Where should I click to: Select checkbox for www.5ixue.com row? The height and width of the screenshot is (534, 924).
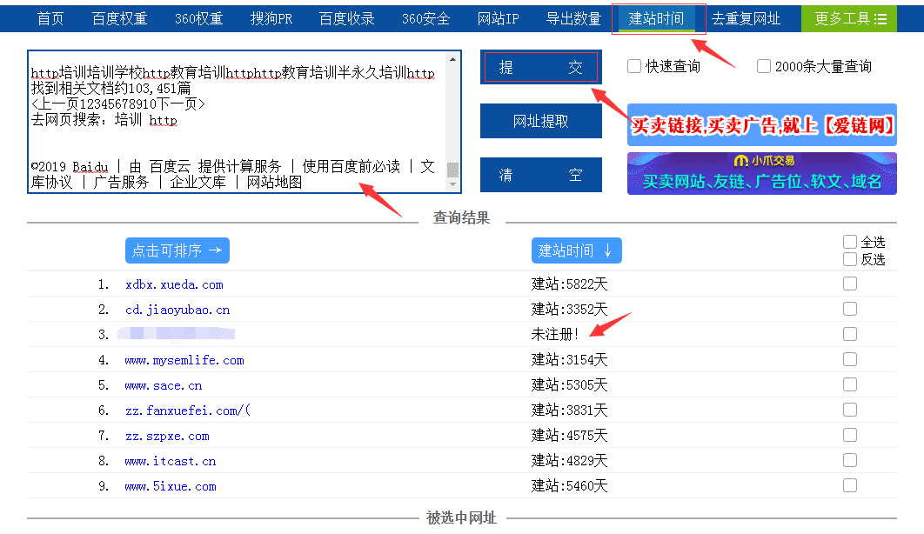pyautogui.click(x=850, y=485)
